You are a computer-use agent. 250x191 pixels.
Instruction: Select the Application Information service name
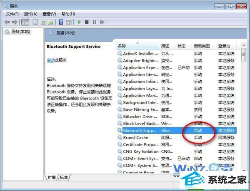click(x=141, y=82)
